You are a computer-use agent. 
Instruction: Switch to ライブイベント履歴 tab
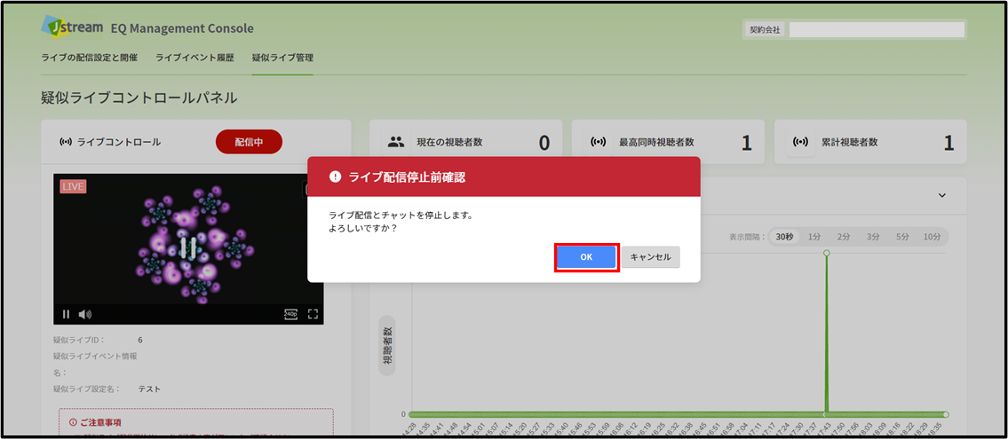[194, 58]
